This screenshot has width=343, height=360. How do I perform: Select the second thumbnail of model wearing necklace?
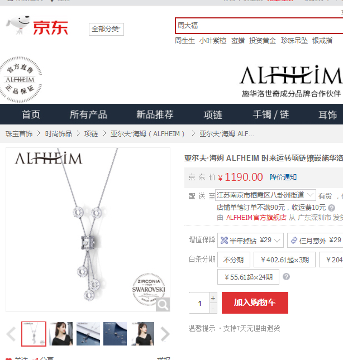tap(61, 334)
